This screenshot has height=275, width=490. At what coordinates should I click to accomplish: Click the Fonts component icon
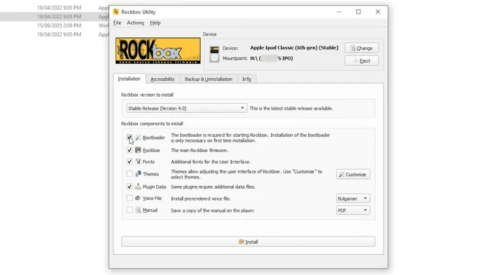pyautogui.click(x=138, y=161)
